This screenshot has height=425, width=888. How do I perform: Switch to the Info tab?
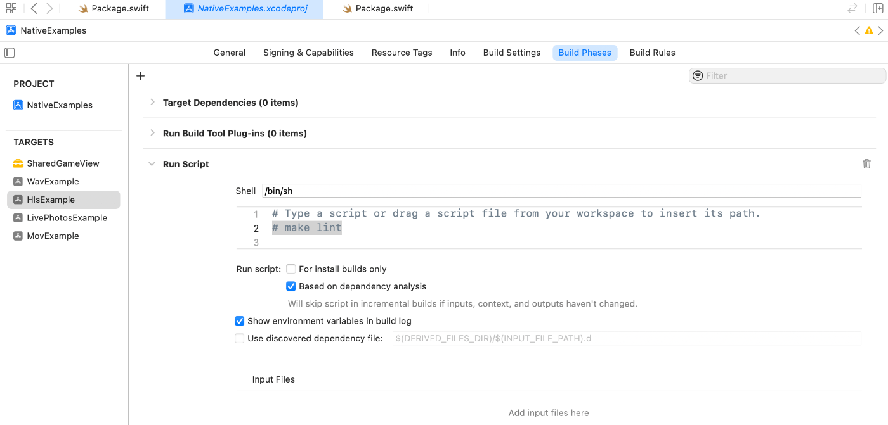(458, 53)
